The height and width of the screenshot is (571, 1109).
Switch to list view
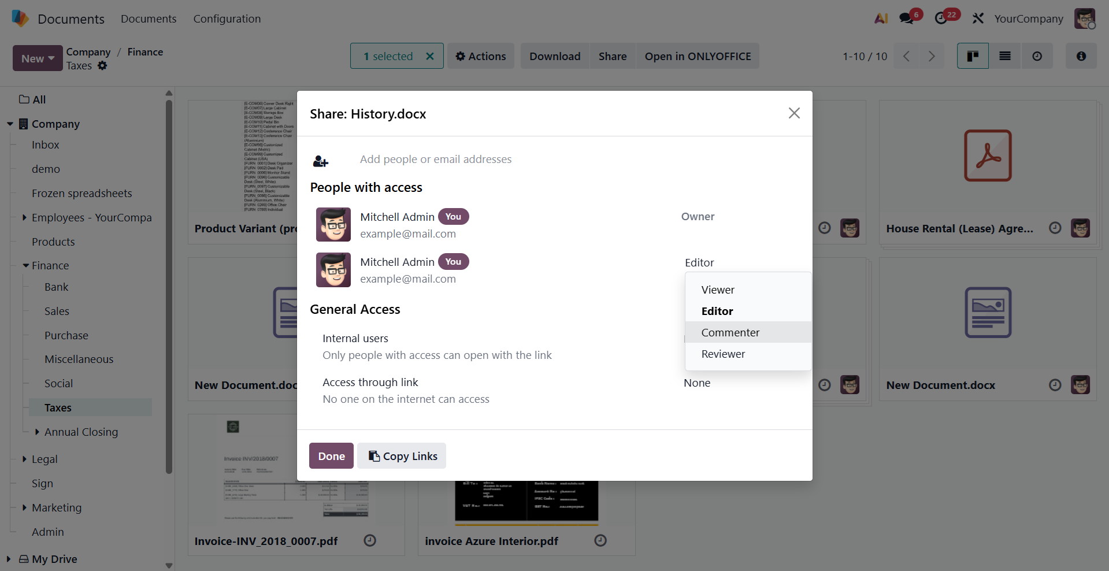click(x=1005, y=56)
